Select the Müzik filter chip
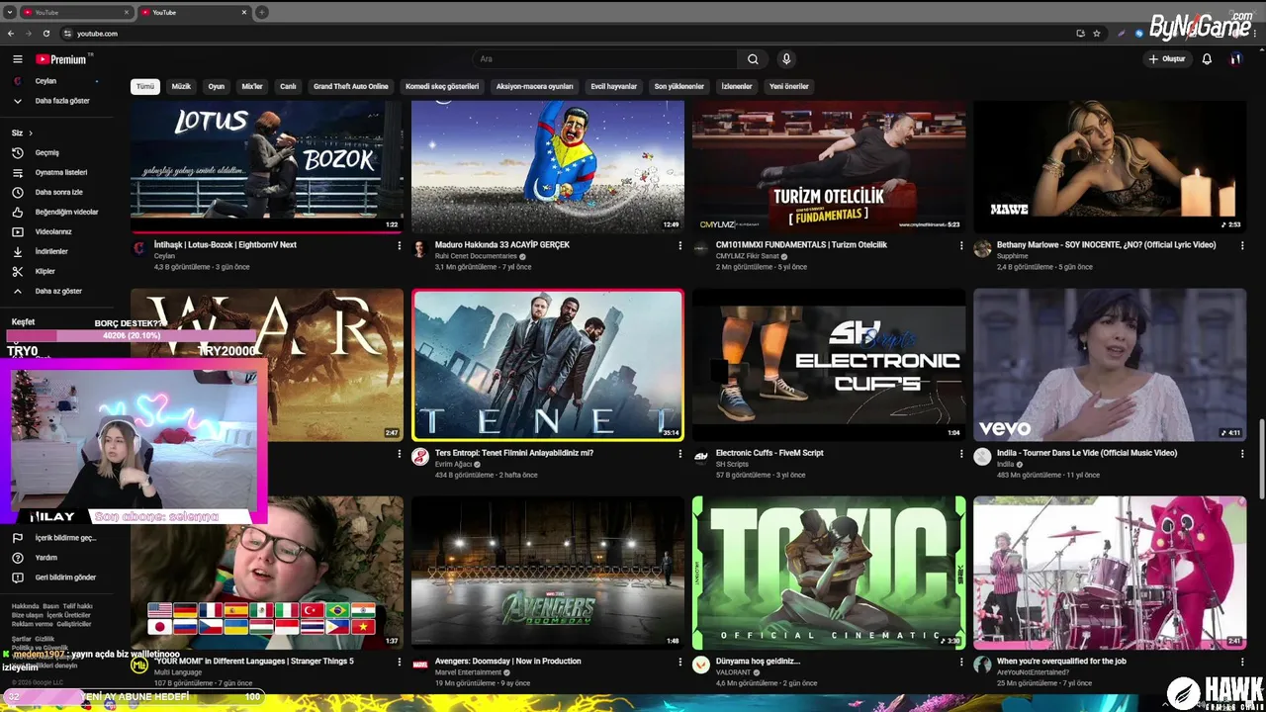 [x=181, y=86]
